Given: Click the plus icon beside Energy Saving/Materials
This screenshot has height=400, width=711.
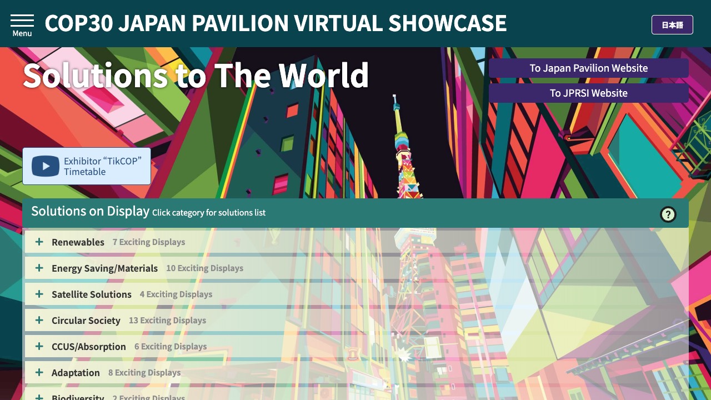Looking at the screenshot, I should 39,268.
